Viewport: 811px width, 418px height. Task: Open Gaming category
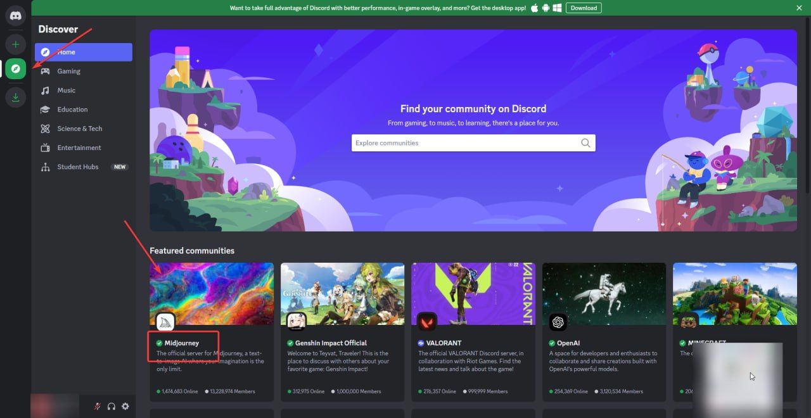coord(84,71)
